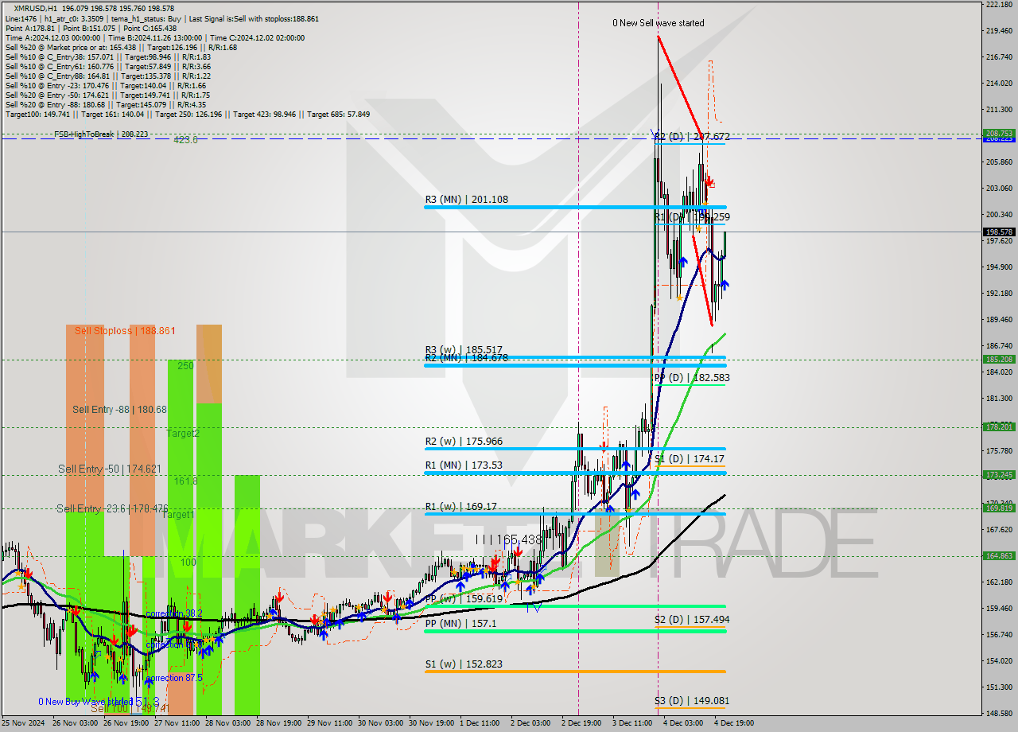Click the 'R2 (D) | 207.672' pivot label
Viewport: 1018px width, 732px height.
tap(692, 137)
